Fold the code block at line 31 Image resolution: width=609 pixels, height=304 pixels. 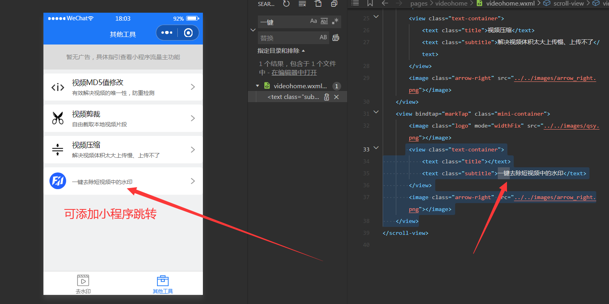(x=376, y=112)
